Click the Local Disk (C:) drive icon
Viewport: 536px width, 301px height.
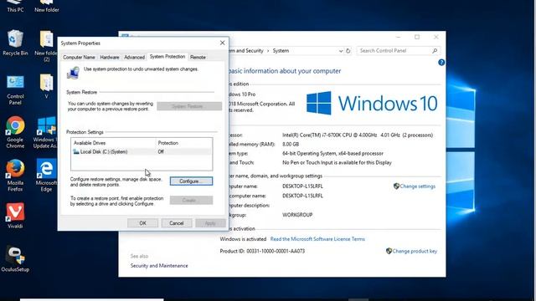tap(76, 151)
